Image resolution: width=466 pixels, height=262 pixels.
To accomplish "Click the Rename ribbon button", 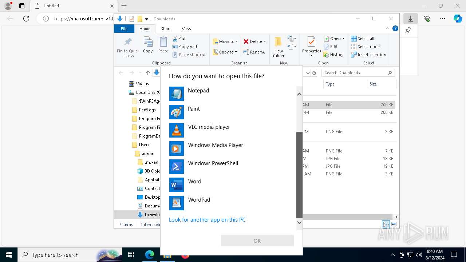I will pos(254,52).
